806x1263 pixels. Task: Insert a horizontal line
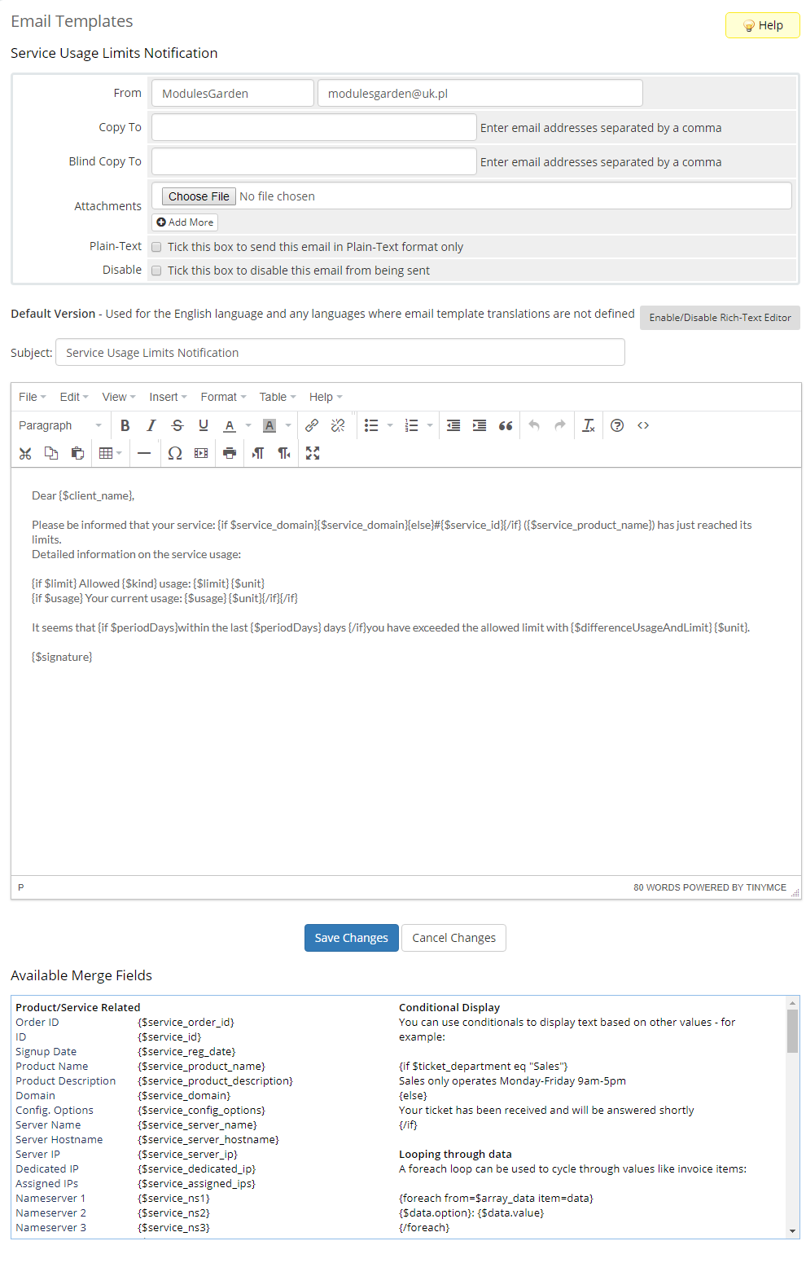pos(144,453)
